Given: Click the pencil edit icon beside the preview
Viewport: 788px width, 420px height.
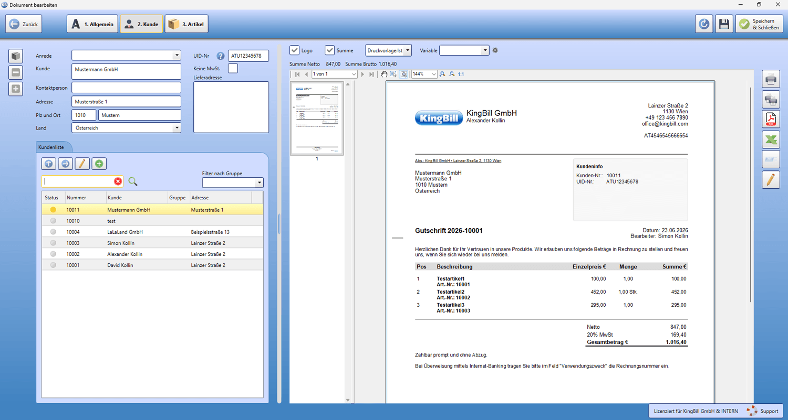Looking at the screenshot, I should [x=771, y=179].
